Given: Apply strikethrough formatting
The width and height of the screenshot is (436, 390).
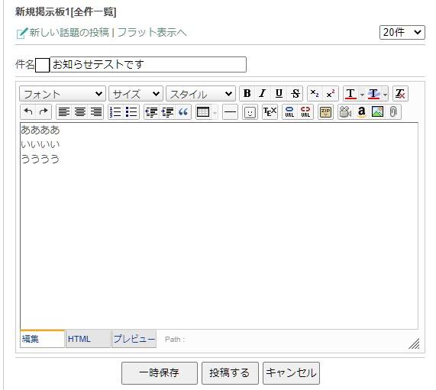Looking at the screenshot, I should 296,94.
